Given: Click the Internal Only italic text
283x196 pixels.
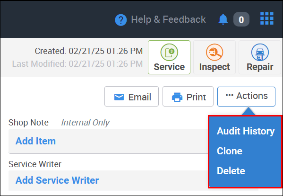Looking at the screenshot, I should [x=85, y=123].
